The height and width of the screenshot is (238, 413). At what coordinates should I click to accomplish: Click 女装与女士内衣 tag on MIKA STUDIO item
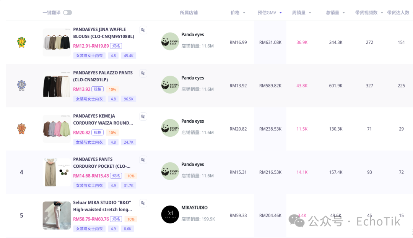pyautogui.click(x=89, y=229)
